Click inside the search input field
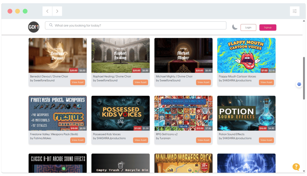This screenshot has width=307, height=176. click(x=135, y=25)
